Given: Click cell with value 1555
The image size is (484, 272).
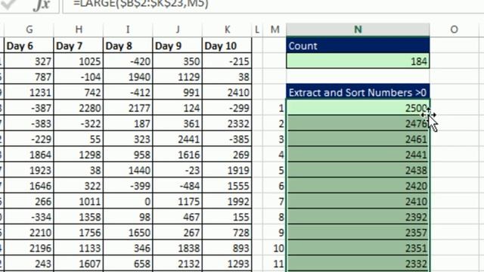Looking at the screenshot, I should click(x=227, y=186).
